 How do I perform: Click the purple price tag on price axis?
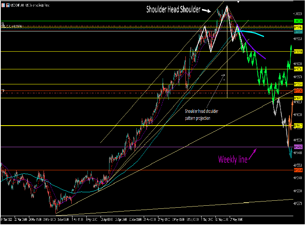pos(298,147)
